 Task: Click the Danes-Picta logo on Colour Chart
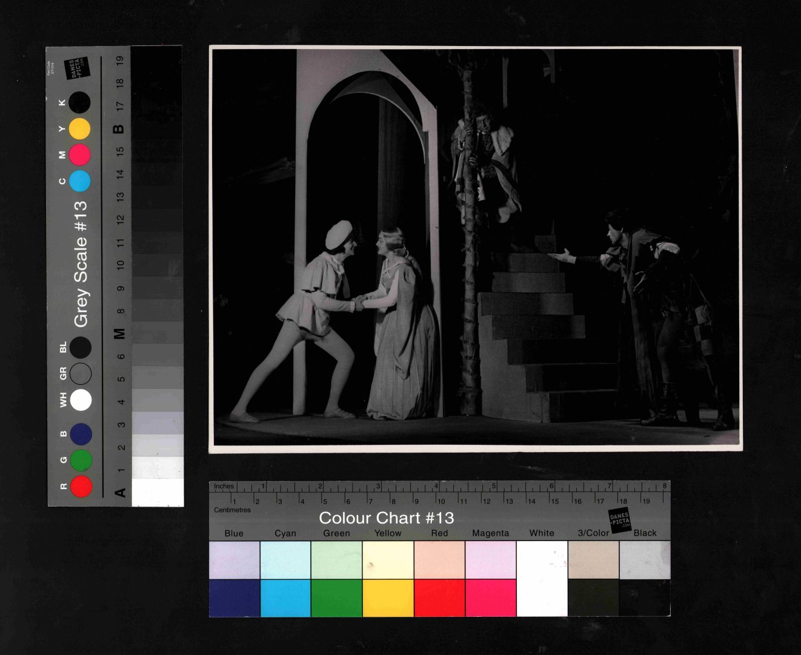(x=620, y=520)
